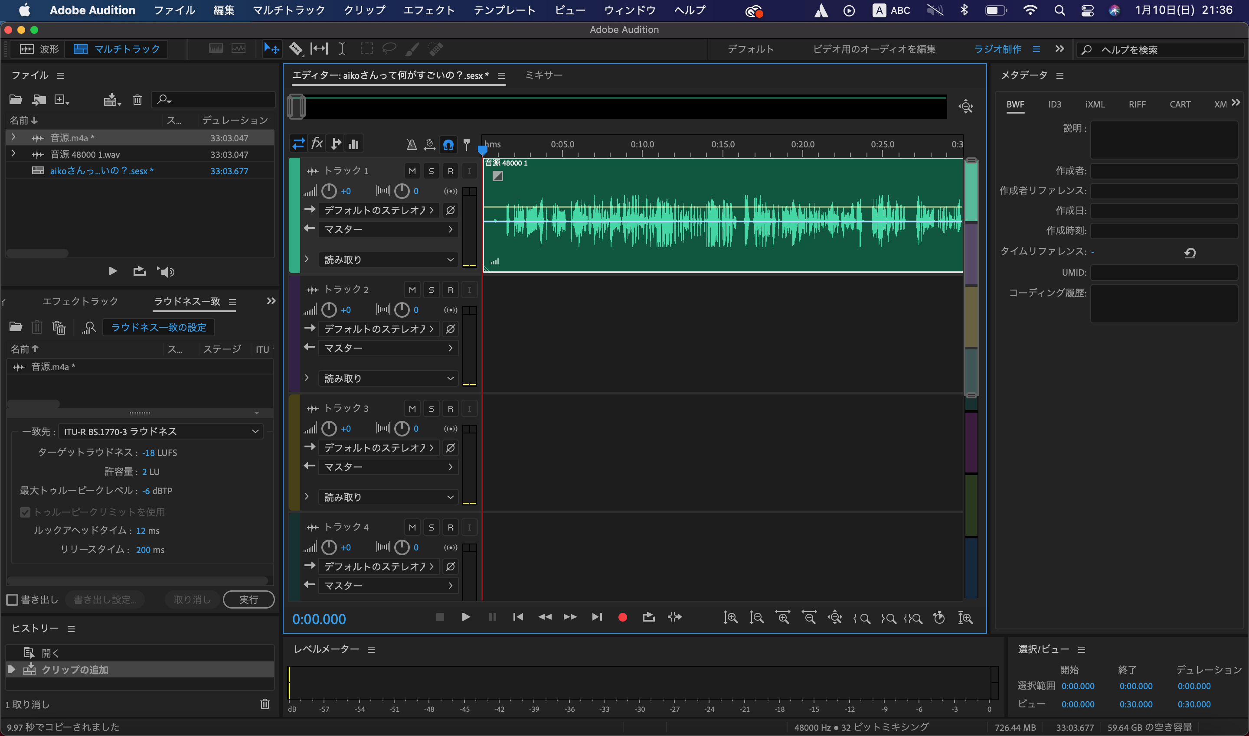Switch to the ミキサー tab
Screen dimensions: 1249x736
pos(543,75)
